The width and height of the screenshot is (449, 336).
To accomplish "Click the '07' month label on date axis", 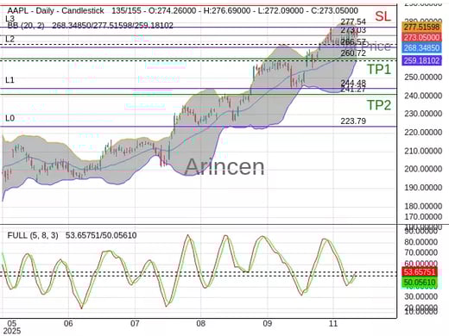I will pyautogui.click(x=135, y=324).
